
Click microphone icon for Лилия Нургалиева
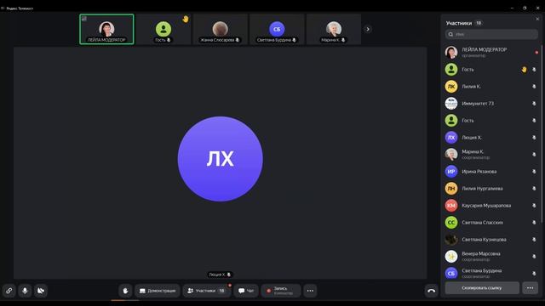point(534,189)
